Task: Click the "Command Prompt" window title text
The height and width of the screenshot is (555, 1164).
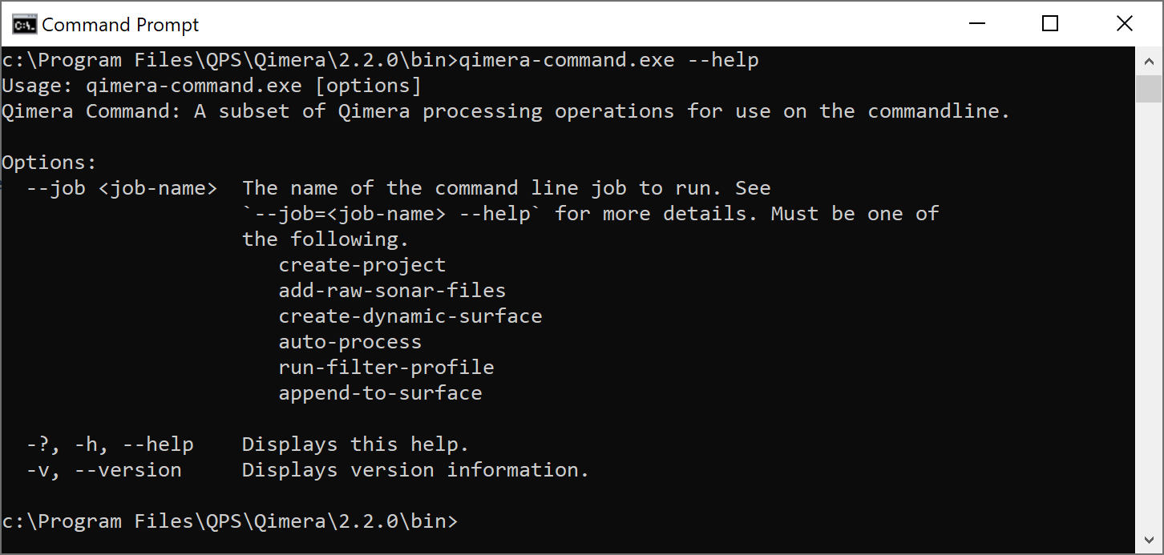Action: tap(120, 25)
